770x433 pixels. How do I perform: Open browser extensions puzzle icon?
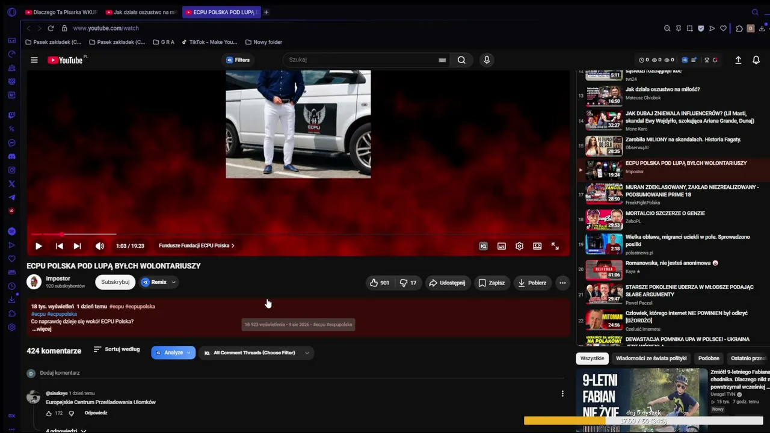click(739, 28)
